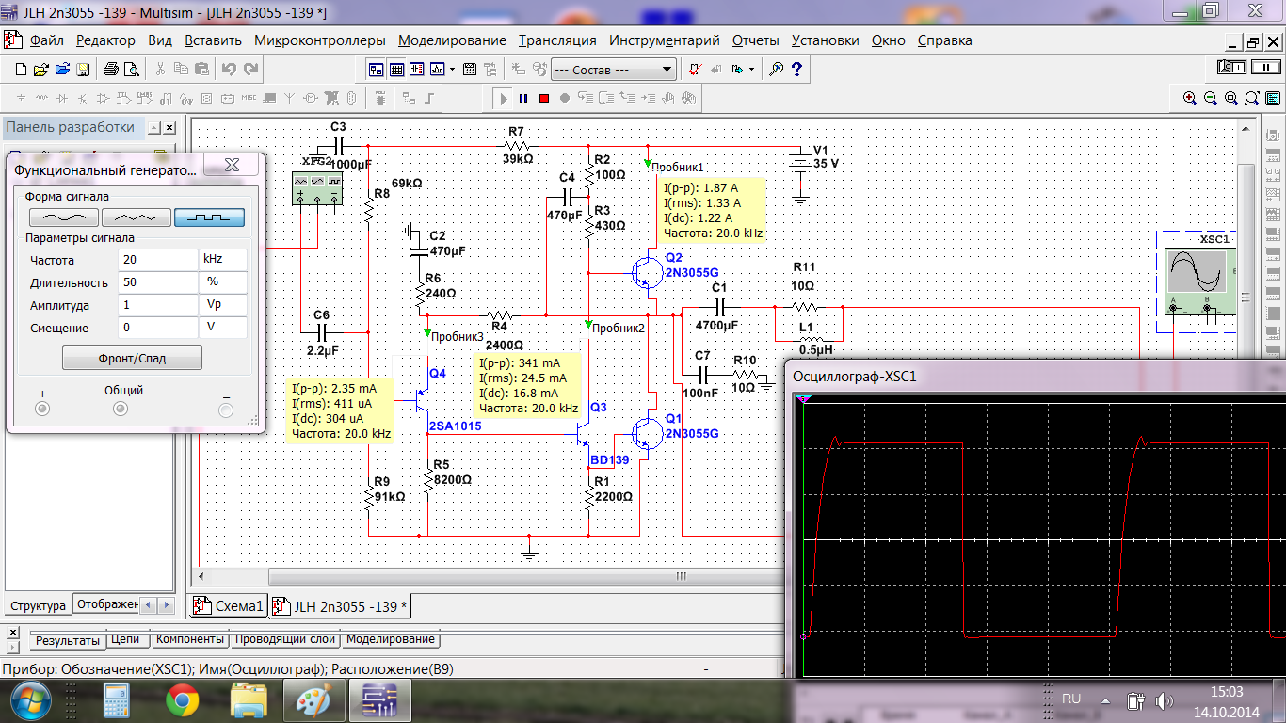Open help question mark icon
This screenshot has width=1286, height=723.
point(796,70)
